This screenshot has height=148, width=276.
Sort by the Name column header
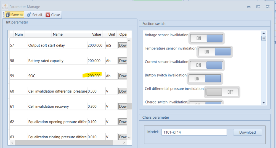(58, 34)
